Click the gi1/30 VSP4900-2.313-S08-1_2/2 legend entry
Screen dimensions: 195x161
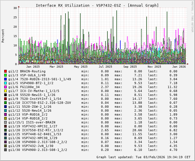click(x=37, y=150)
